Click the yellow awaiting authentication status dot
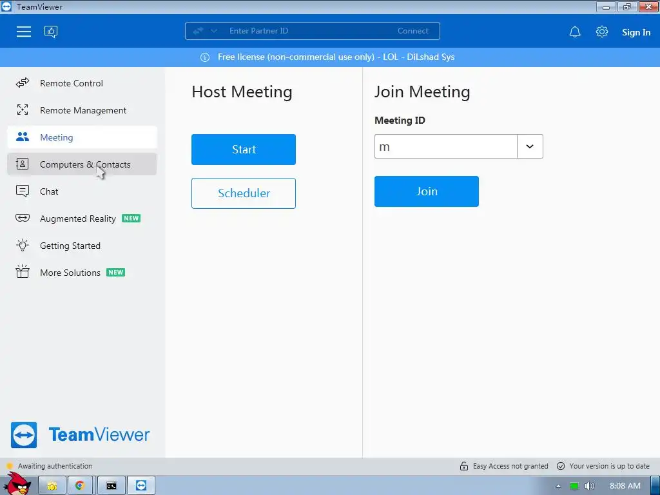 [x=10, y=466]
